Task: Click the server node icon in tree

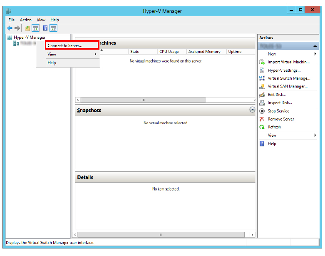Action: pyautogui.click(x=16, y=43)
